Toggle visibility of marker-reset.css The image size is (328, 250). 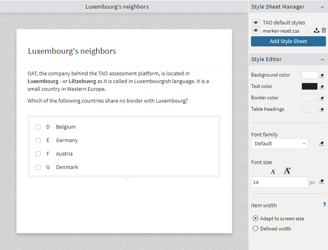255,31
